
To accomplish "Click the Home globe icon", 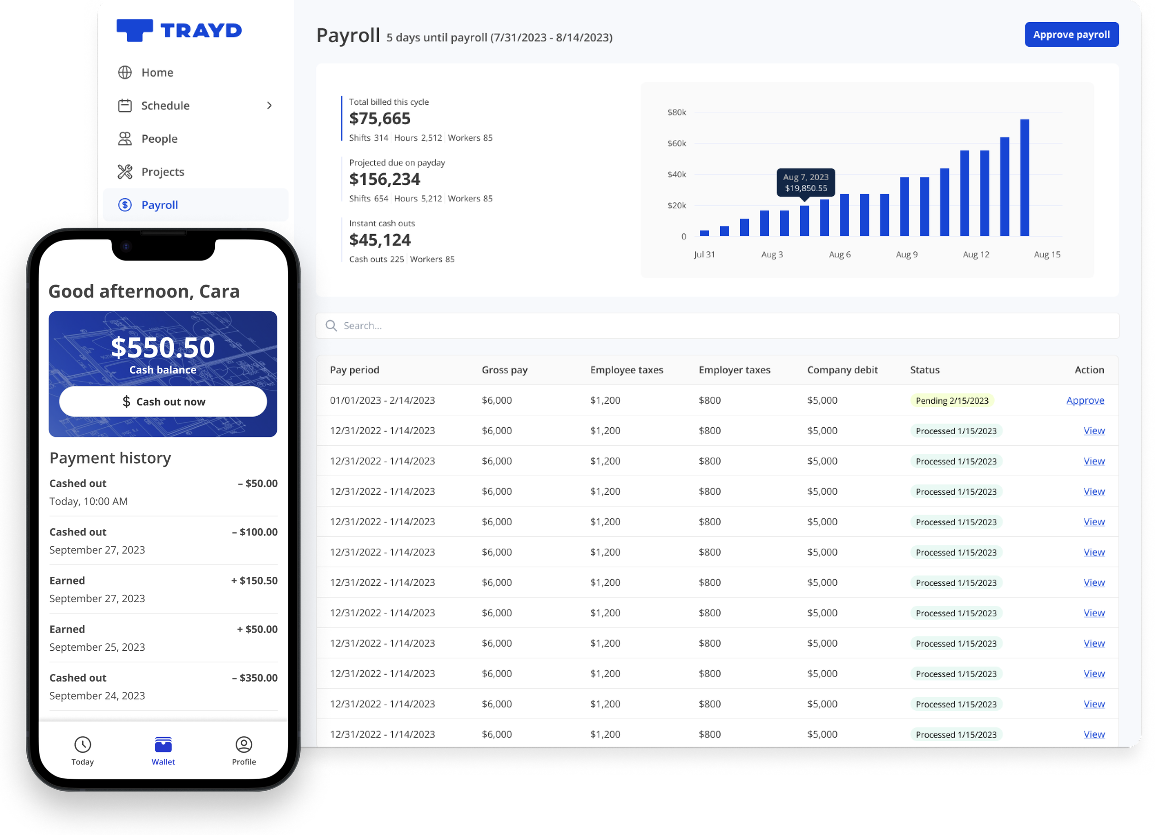I will click(x=125, y=73).
